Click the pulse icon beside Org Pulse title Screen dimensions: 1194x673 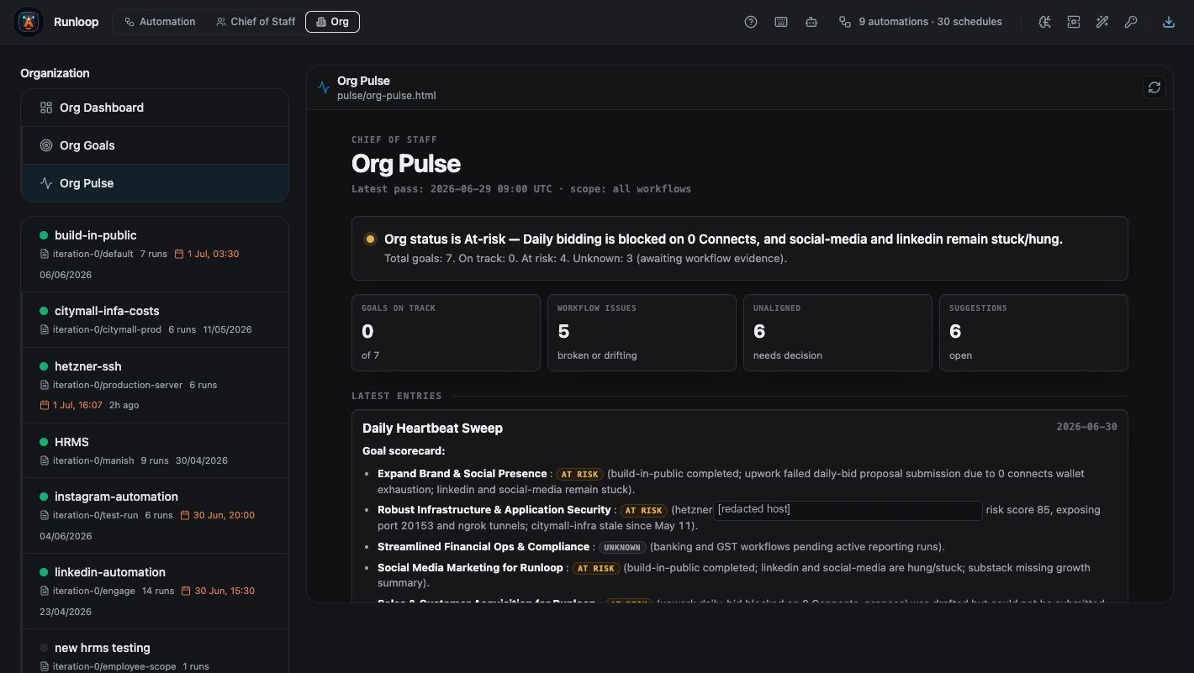[324, 87]
